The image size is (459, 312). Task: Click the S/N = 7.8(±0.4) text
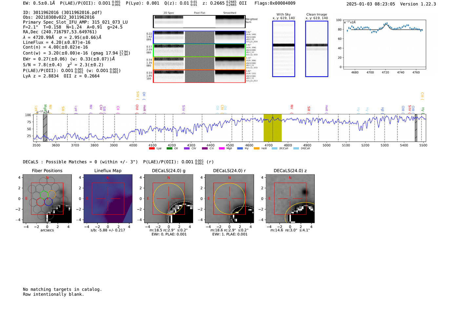click(x=42, y=65)
